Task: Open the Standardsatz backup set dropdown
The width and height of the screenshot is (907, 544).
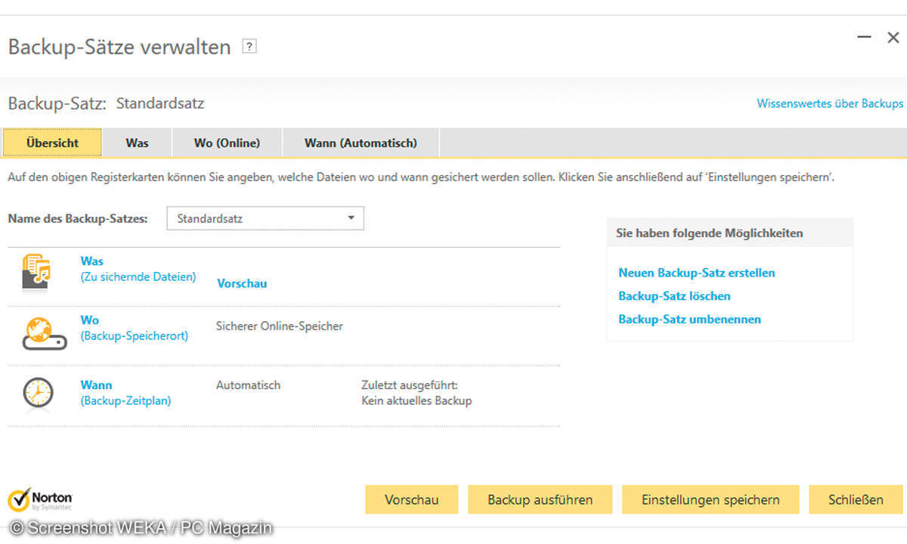Action: [x=265, y=218]
